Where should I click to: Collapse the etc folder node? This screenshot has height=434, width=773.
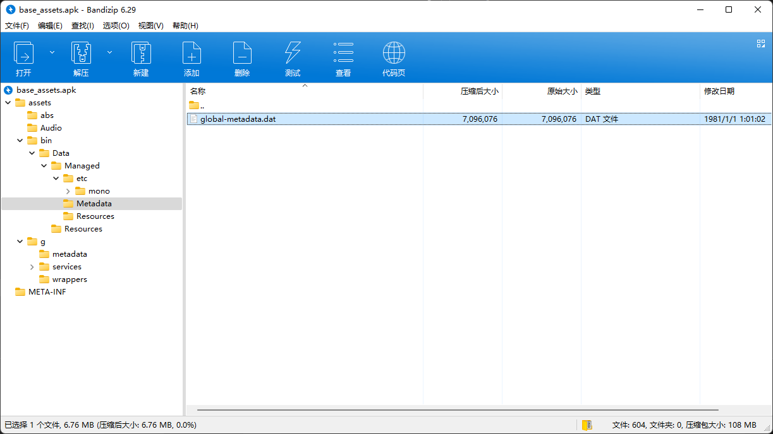(x=56, y=179)
